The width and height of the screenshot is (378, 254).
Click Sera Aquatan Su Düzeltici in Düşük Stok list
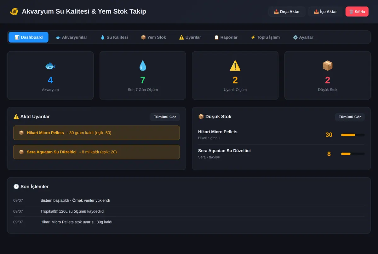click(x=224, y=151)
